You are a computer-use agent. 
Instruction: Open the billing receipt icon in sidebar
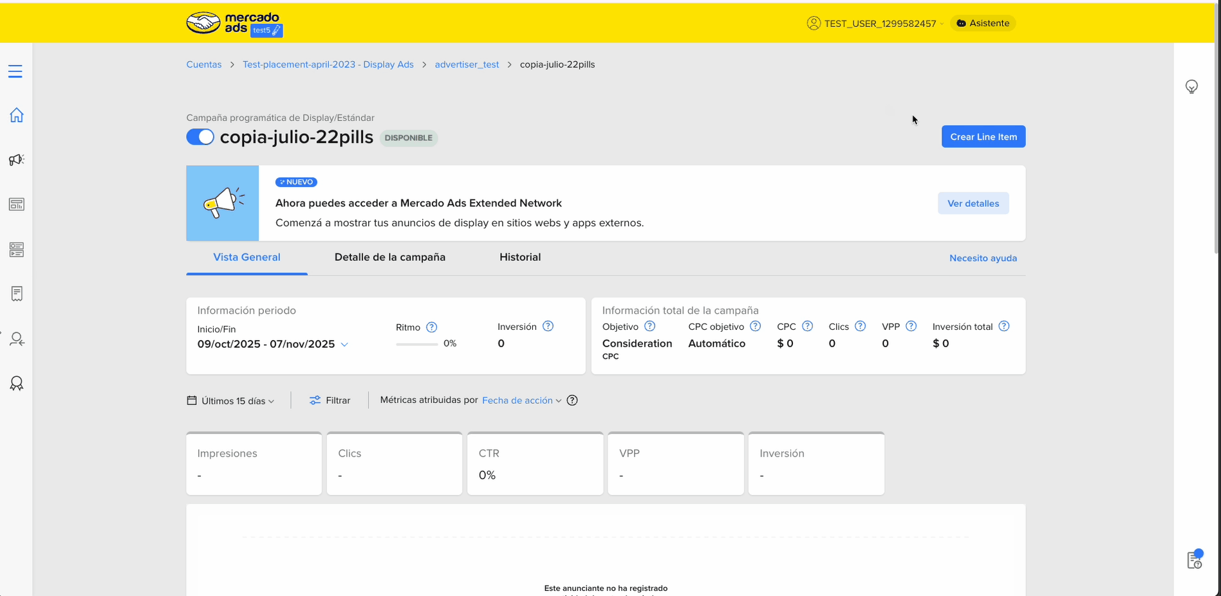pyautogui.click(x=17, y=294)
